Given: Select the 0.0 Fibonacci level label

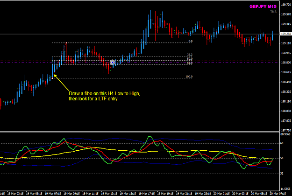Looking at the screenshot, I should (191, 41).
